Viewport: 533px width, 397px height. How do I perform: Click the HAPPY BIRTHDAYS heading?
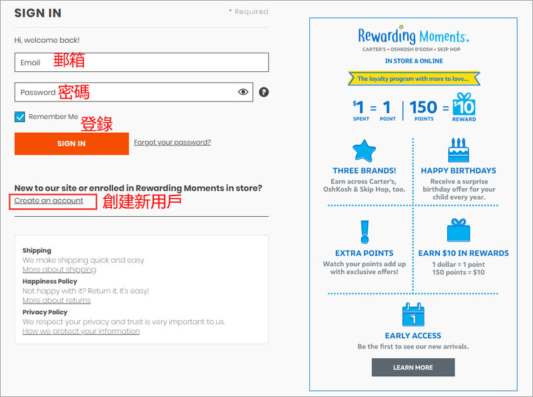pyautogui.click(x=458, y=171)
